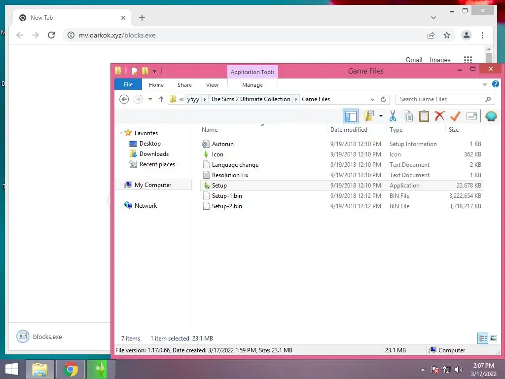Viewport: 505px width, 379px height.
Task: Reload the page in Chrome
Action: point(51,35)
